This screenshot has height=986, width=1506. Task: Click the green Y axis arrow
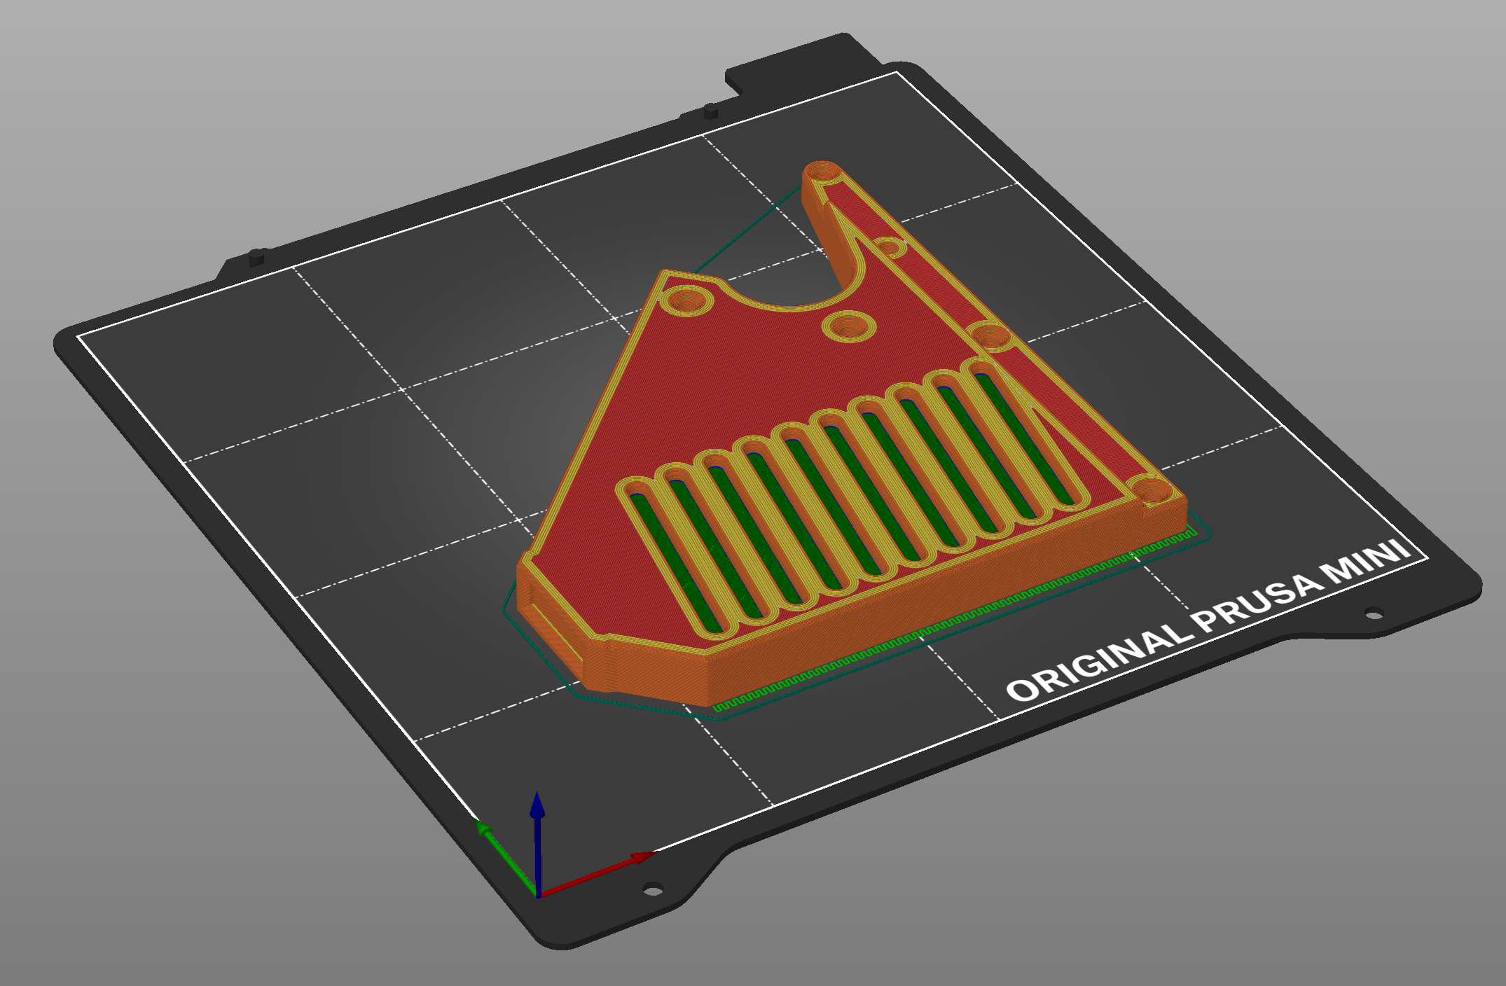point(506,858)
